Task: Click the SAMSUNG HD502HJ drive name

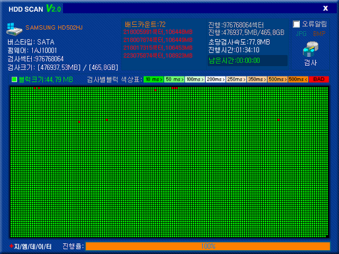Action: [x=54, y=27]
